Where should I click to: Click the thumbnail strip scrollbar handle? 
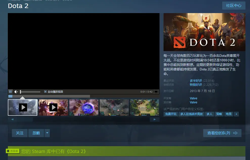click(x=25, y=119)
